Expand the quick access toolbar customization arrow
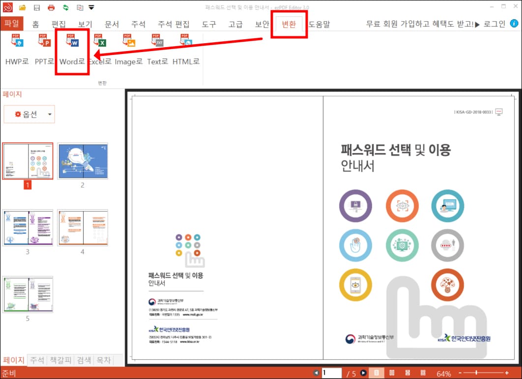Screen dimensions: 522x379 coord(91,7)
